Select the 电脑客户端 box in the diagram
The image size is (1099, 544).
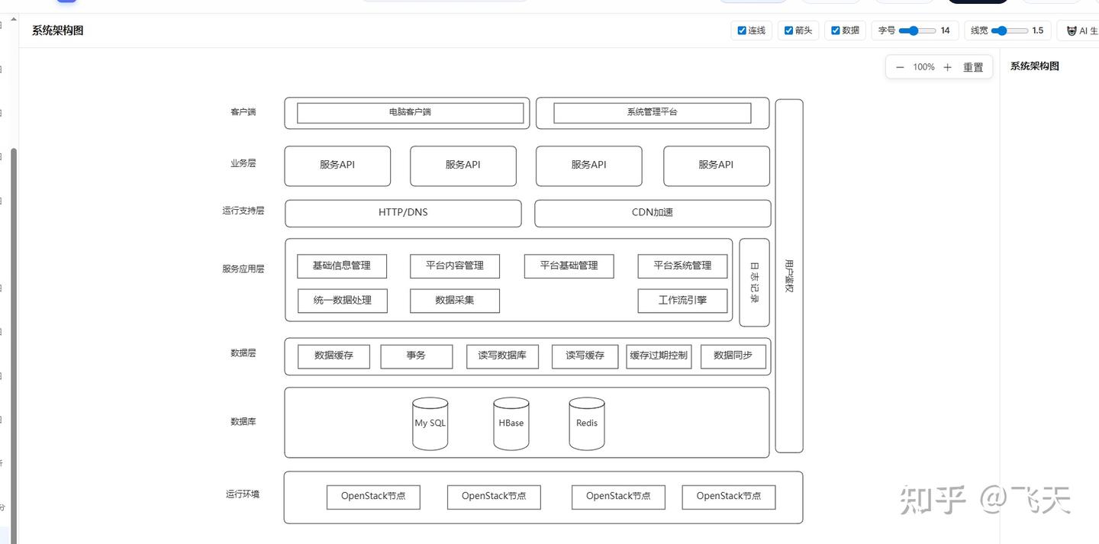pos(410,112)
